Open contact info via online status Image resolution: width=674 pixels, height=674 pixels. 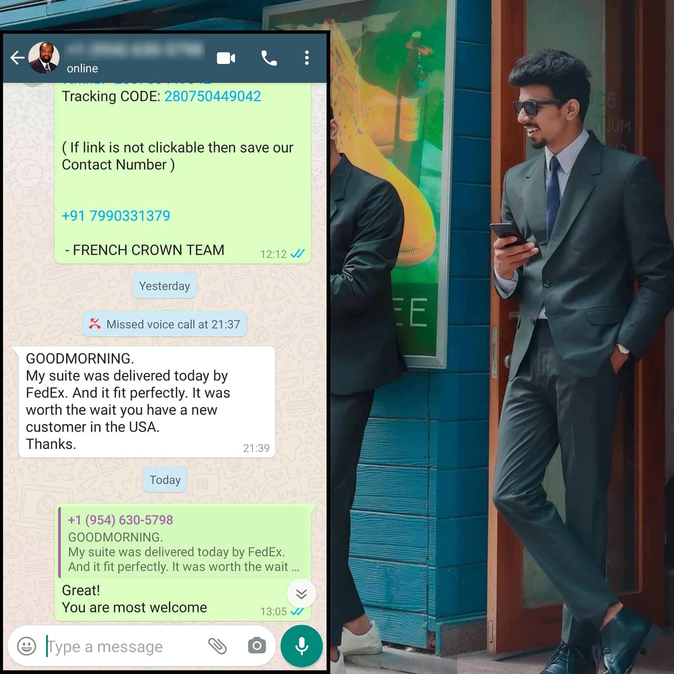pyautogui.click(x=83, y=68)
